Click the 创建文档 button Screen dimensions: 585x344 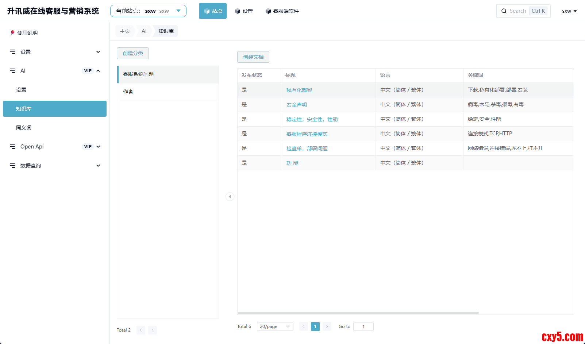(x=253, y=57)
